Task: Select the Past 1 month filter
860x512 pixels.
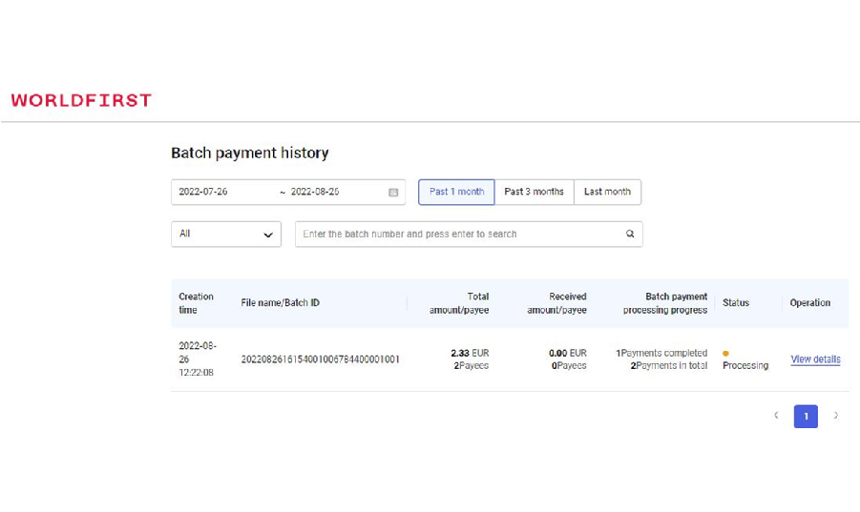Action: point(456,192)
